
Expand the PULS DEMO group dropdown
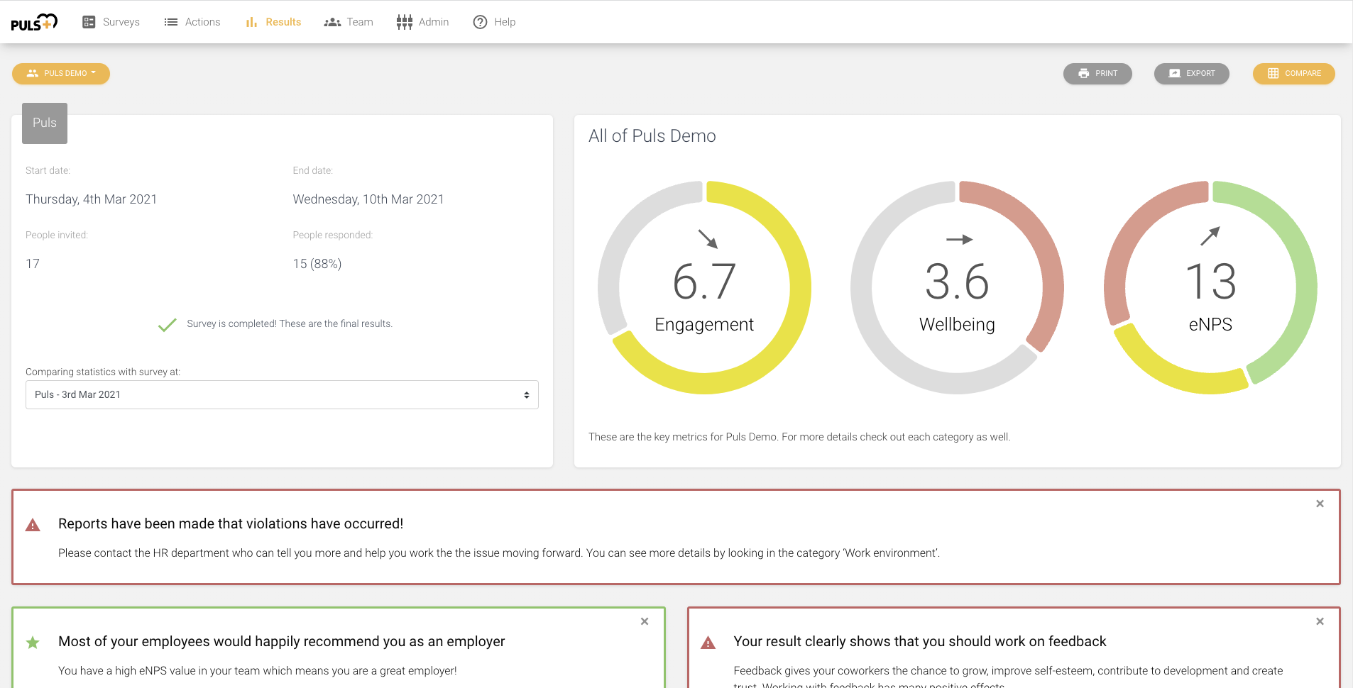pos(61,73)
